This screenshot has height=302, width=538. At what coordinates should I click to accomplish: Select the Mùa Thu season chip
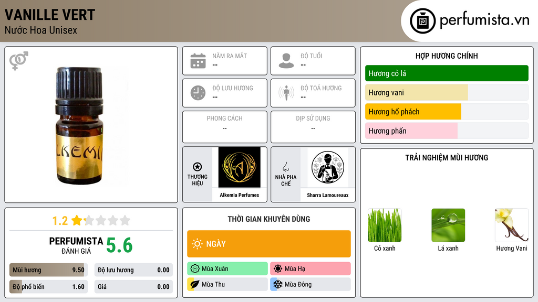tap(227, 284)
